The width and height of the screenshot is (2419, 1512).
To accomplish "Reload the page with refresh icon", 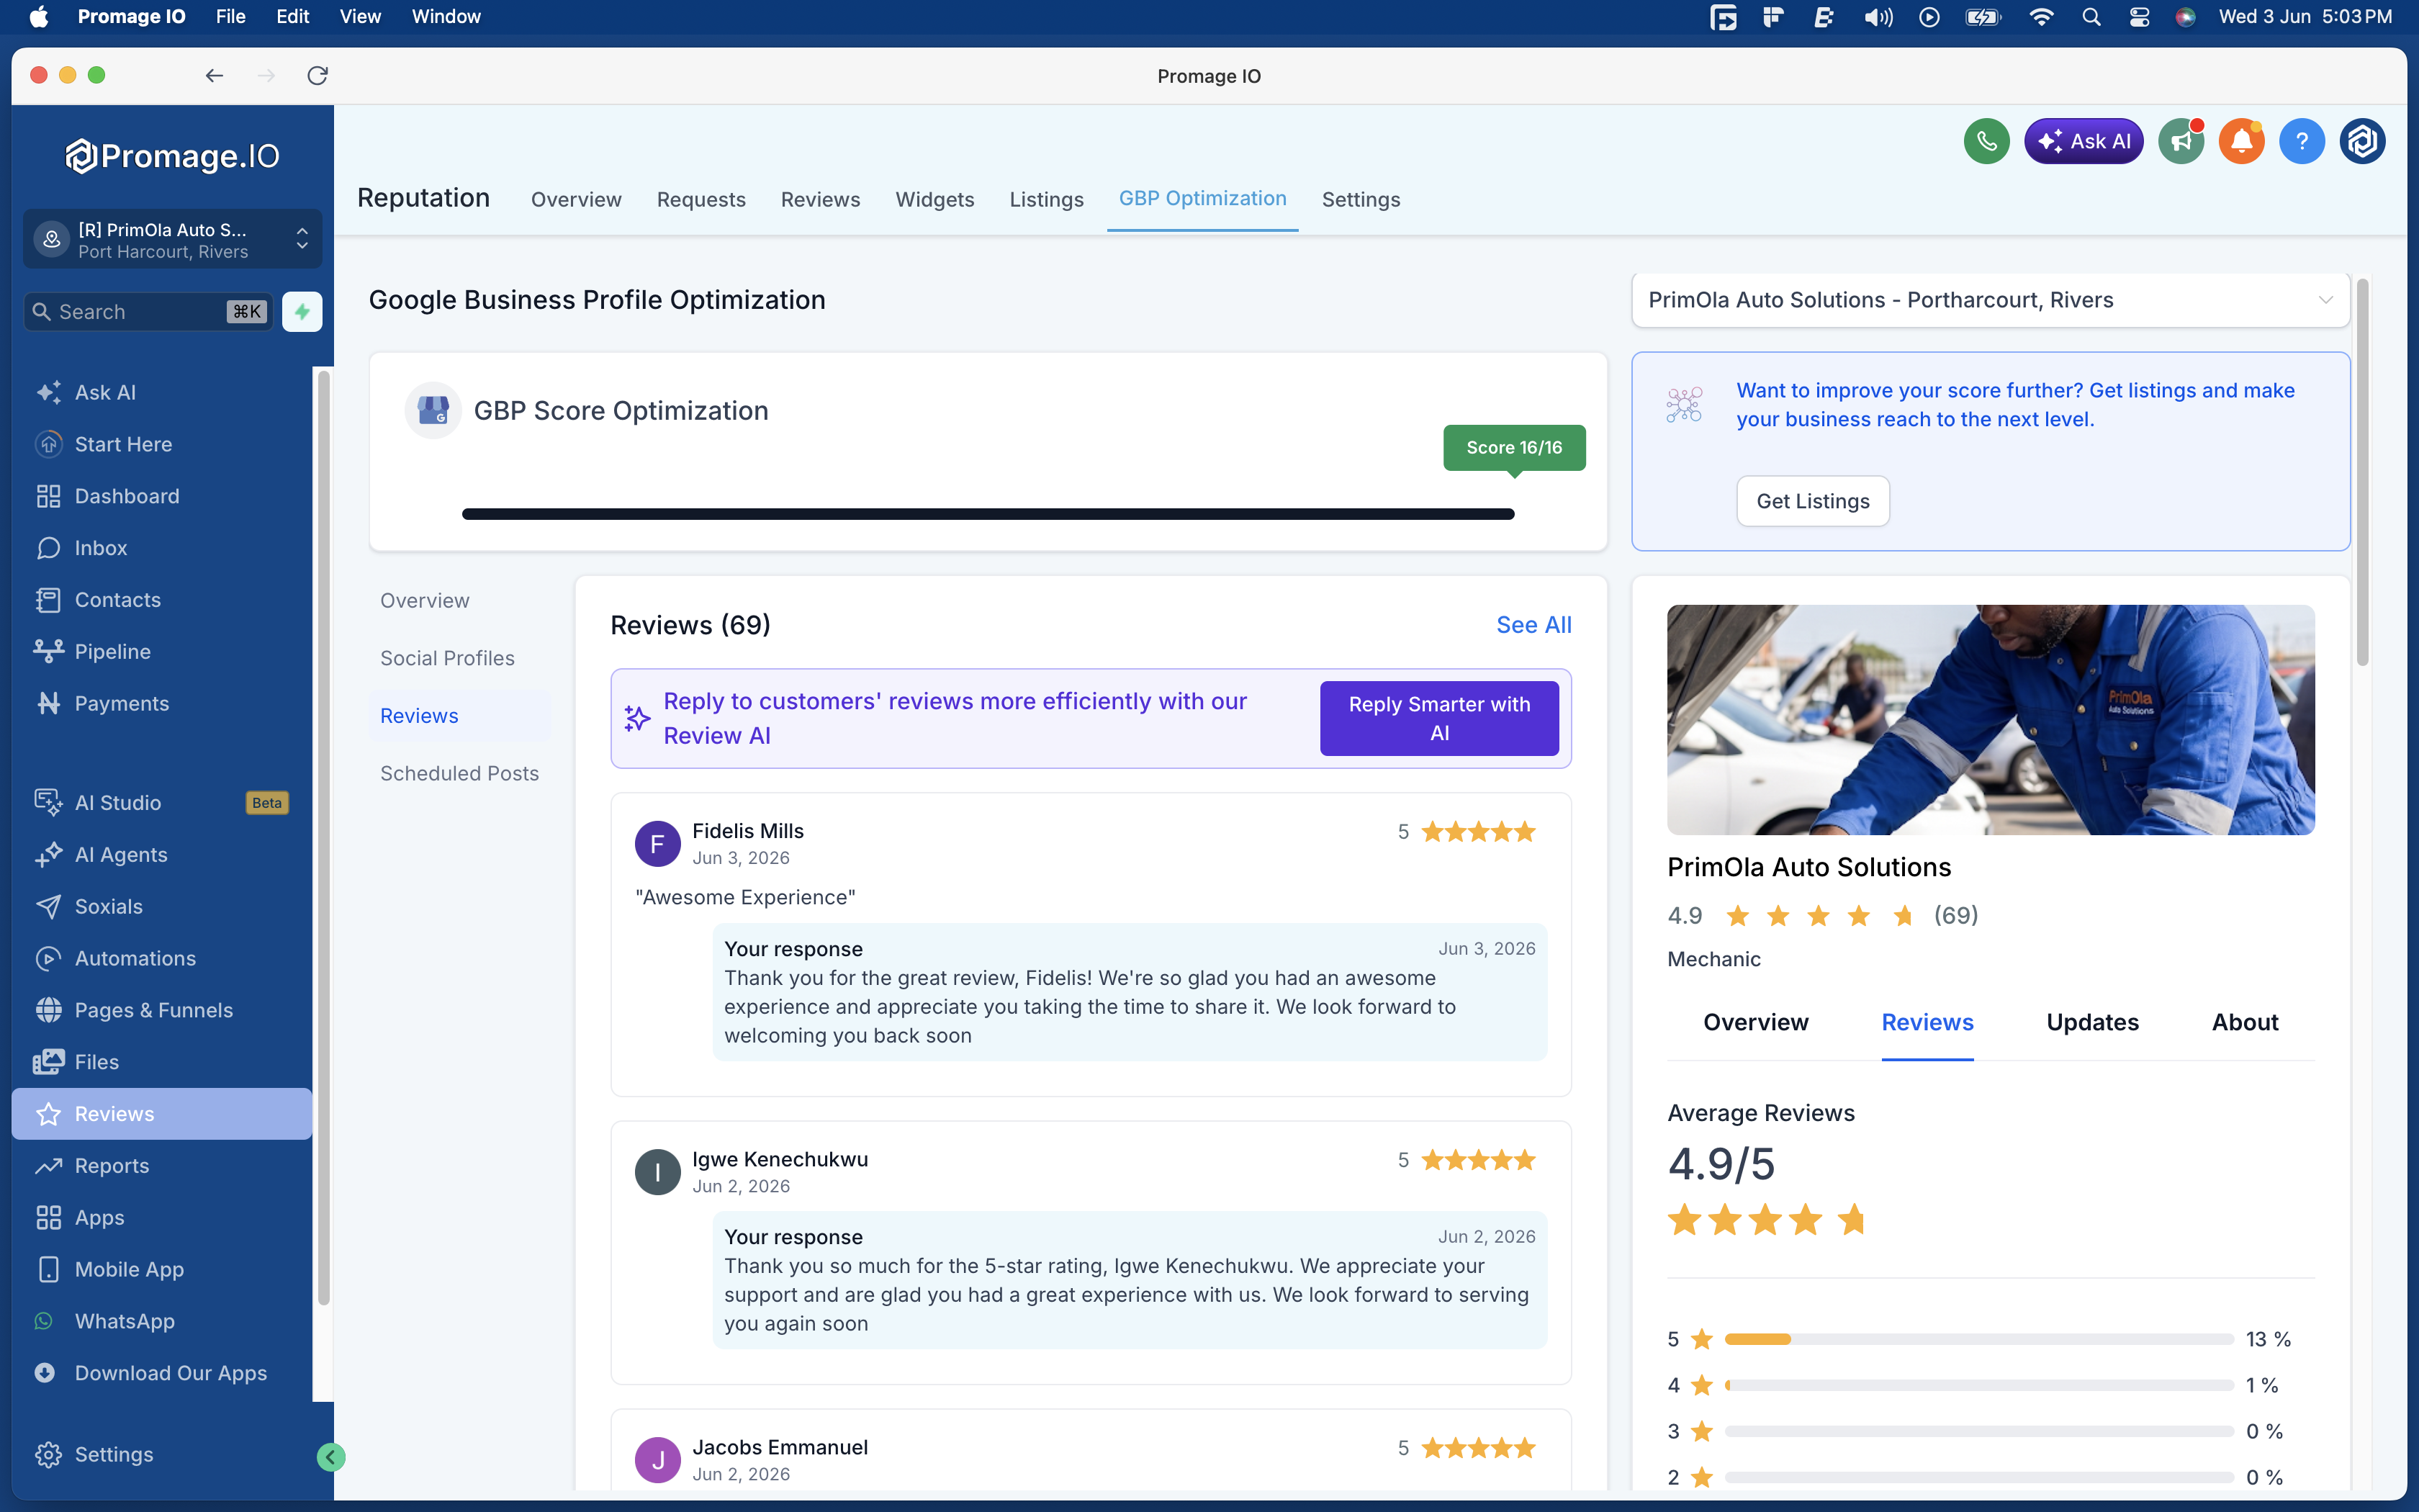I will pos(318,76).
